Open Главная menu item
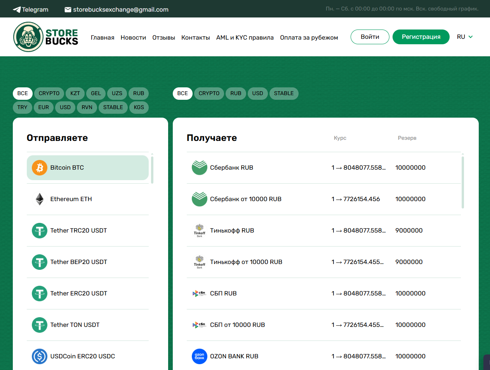The width and height of the screenshot is (490, 370). tap(103, 38)
